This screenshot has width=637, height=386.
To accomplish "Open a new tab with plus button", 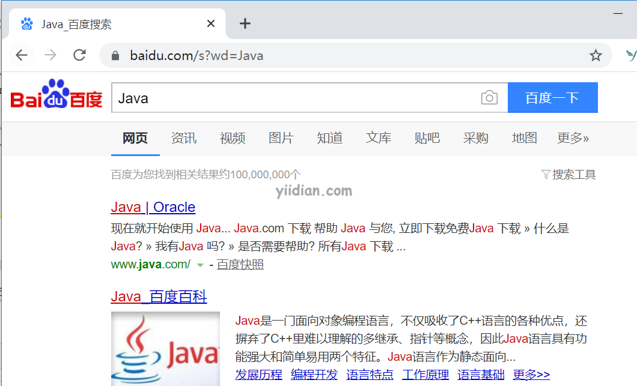I will 245,23.
